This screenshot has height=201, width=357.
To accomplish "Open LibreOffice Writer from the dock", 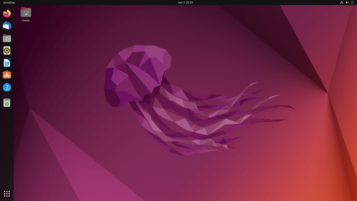I will click(x=7, y=63).
